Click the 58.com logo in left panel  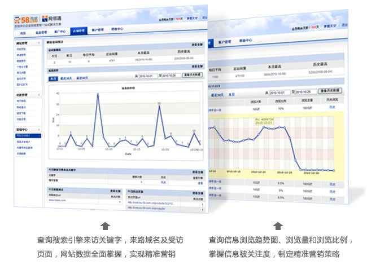(x=24, y=19)
